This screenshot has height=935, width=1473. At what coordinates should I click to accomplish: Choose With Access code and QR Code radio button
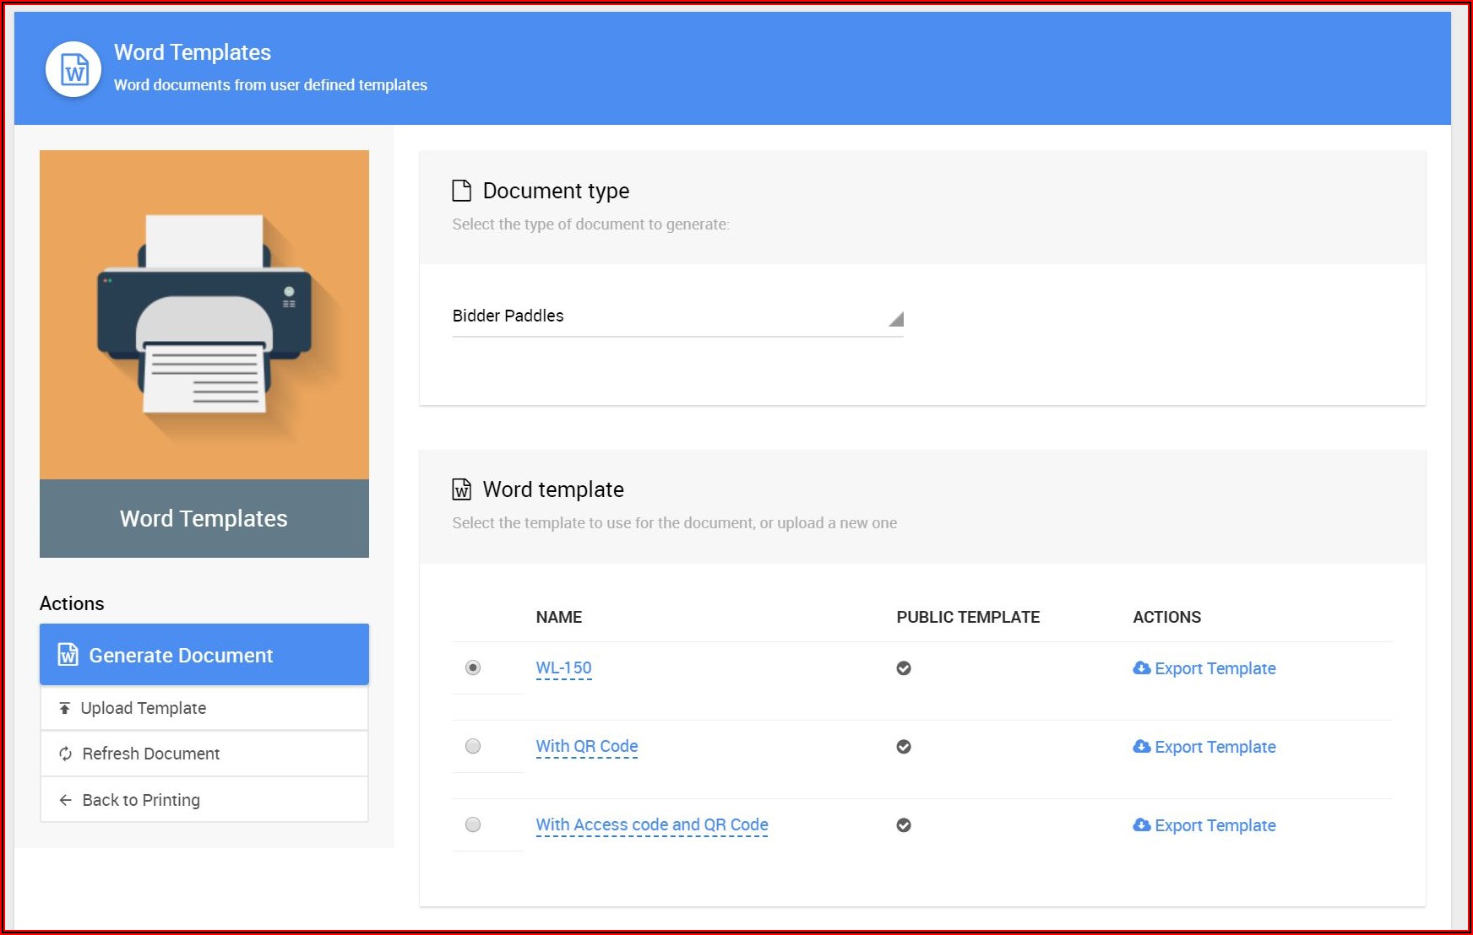pos(473,824)
